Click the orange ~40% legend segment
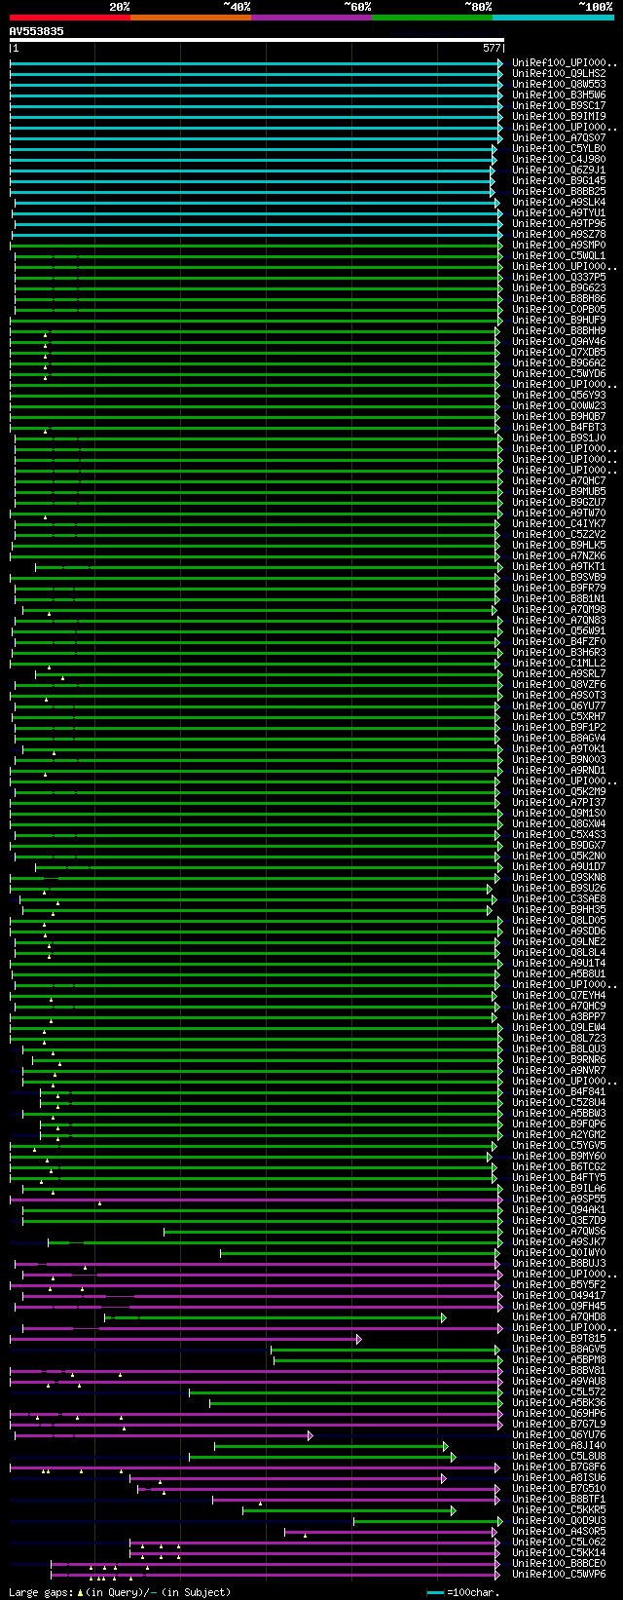Image resolution: width=623 pixels, height=1600 pixels. click(191, 18)
